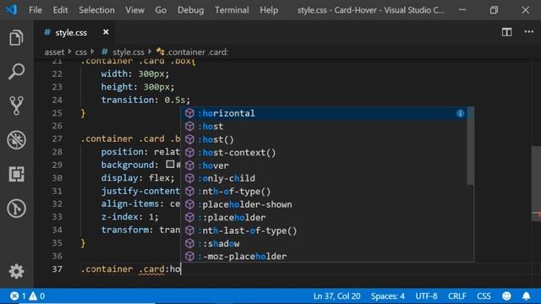The image size is (541, 304).
Task: Change file encoding UTF-8
Action: 426,296
